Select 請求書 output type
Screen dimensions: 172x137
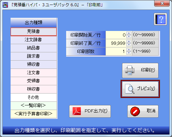click(x=34, y=56)
